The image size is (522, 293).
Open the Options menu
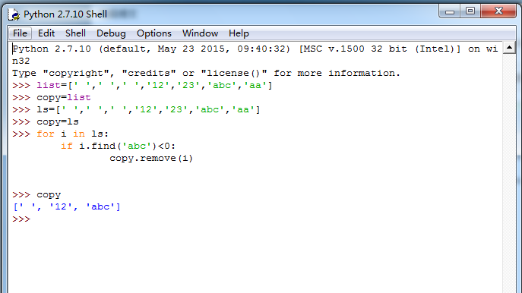[x=154, y=33]
